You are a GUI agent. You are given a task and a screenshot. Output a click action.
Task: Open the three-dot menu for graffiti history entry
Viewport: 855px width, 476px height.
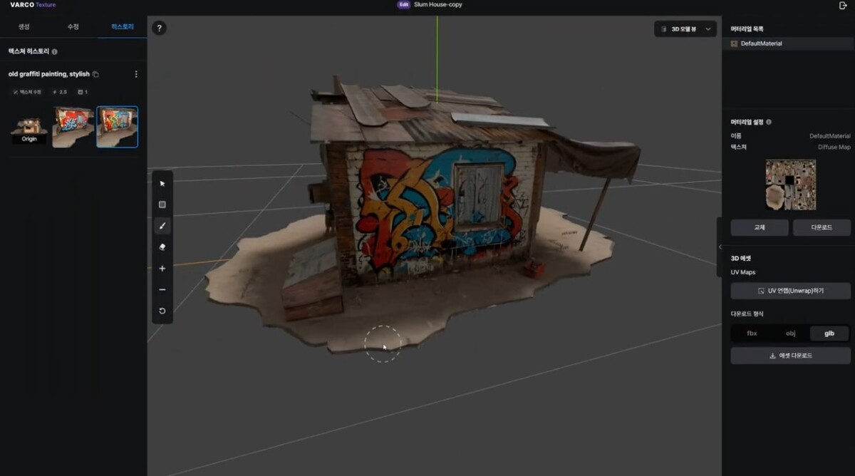(136, 74)
